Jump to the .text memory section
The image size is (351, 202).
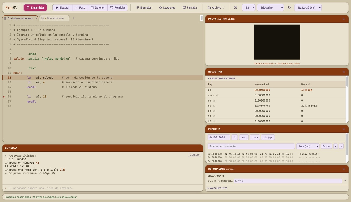244,138
